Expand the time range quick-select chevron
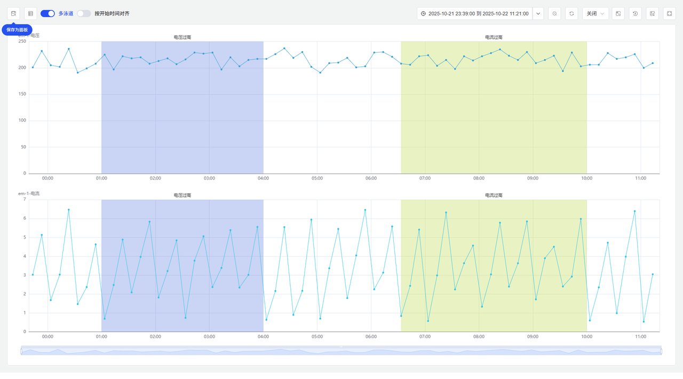This screenshot has height=379, width=683. (538, 13)
